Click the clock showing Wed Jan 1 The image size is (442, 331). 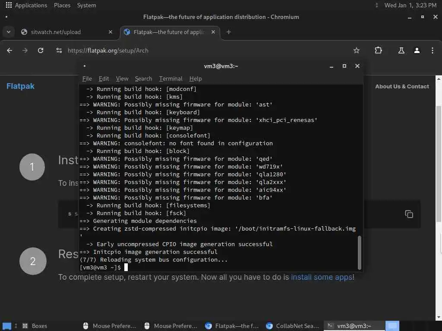[x=410, y=5]
